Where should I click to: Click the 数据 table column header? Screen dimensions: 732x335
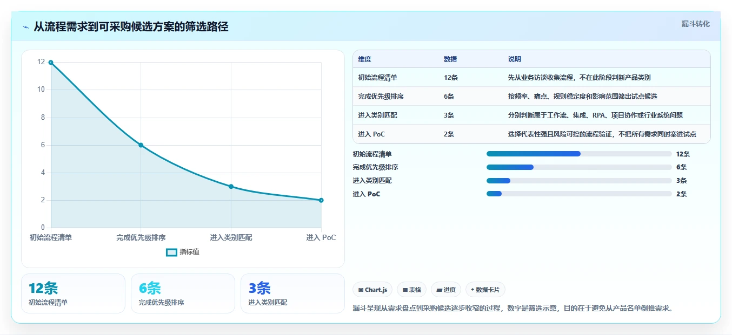[x=450, y=59]
